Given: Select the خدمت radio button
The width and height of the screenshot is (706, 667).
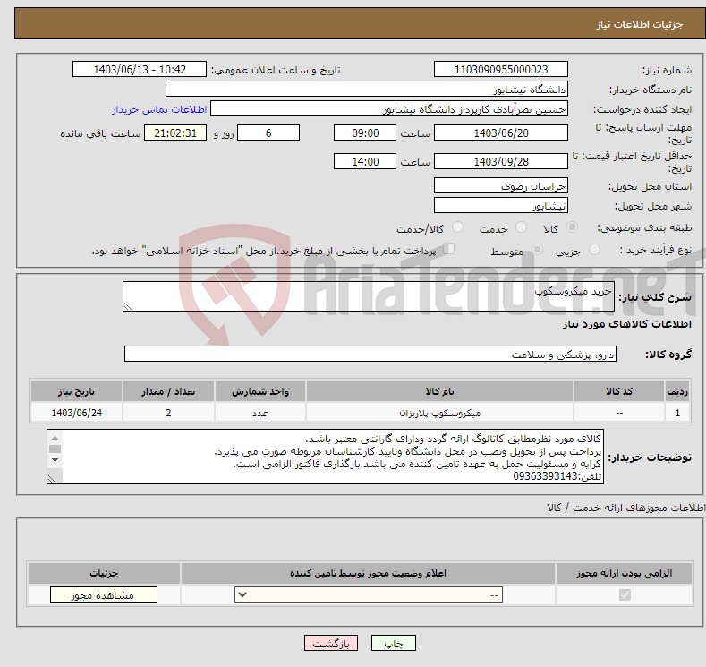Looking at the screenshot, I should pos(521,227).
